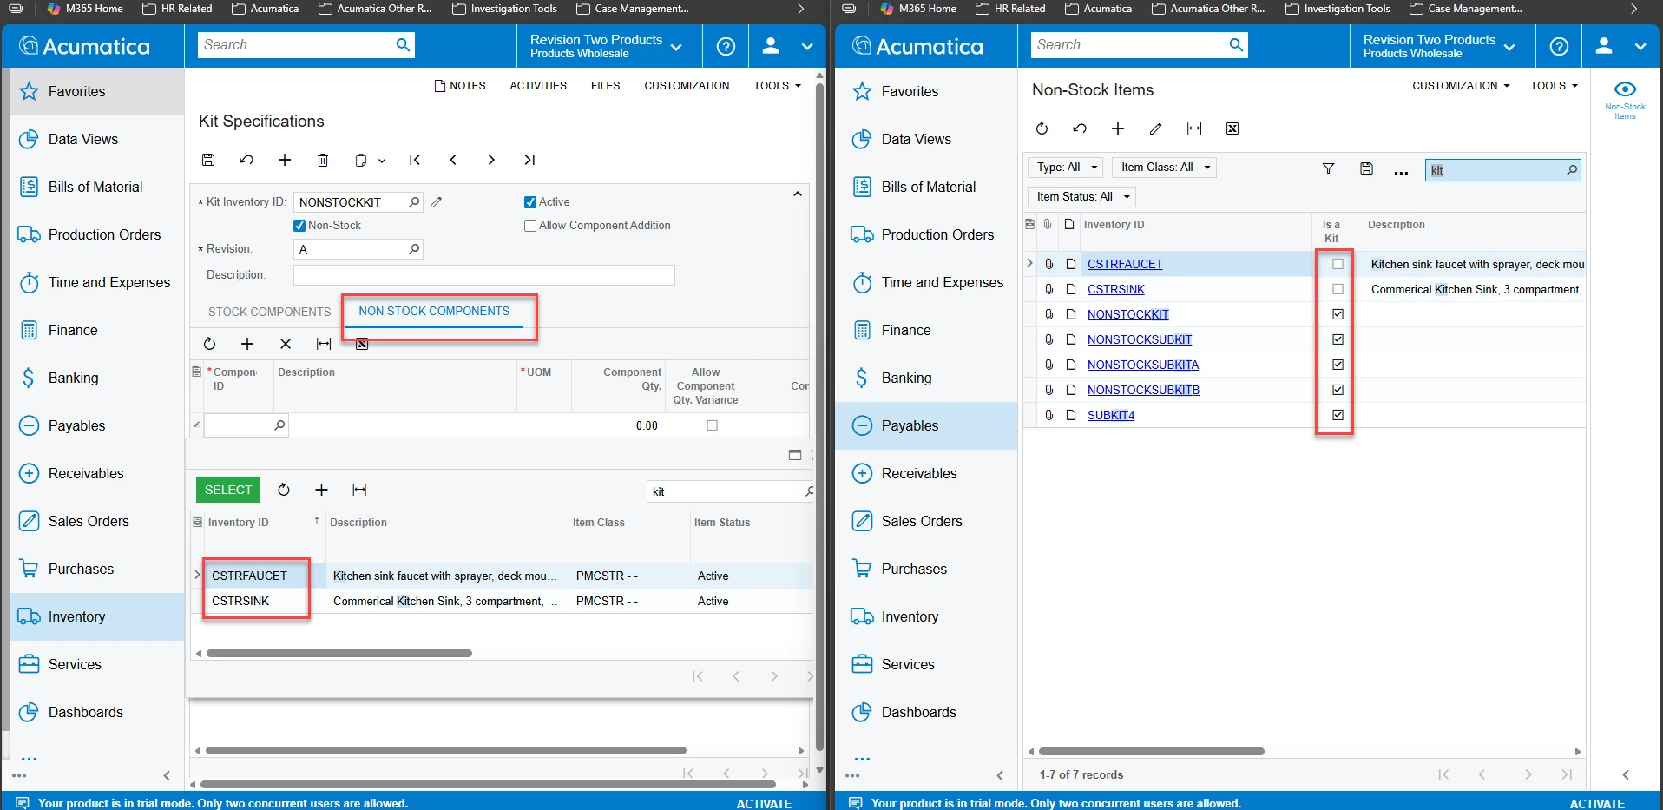Image resolution: width=1663 pixels, height=810 pixels.
Task: Click the green SELECT button
Action: 228,490
